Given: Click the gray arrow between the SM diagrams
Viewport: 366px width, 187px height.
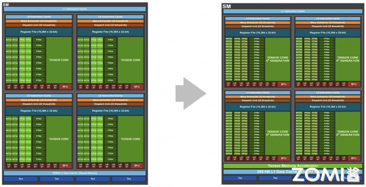Looking at the screenshot, I should pyautogui.click(x=190, y=93).
